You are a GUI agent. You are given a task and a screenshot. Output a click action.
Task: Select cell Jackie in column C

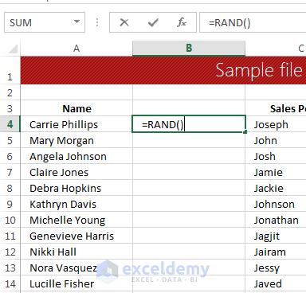click(276, 188)
